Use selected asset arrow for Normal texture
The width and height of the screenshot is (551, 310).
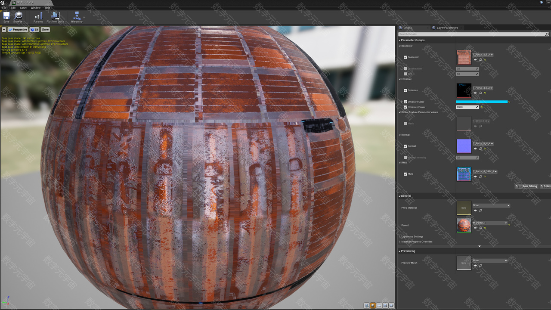[x=475, y=149]
